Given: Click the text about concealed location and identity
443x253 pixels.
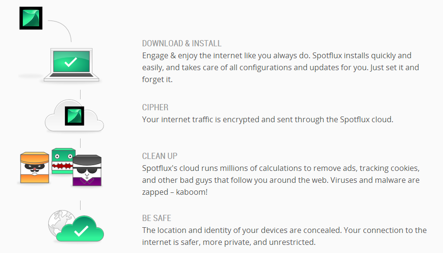Looking at the screenshot, I should (284, 236).
